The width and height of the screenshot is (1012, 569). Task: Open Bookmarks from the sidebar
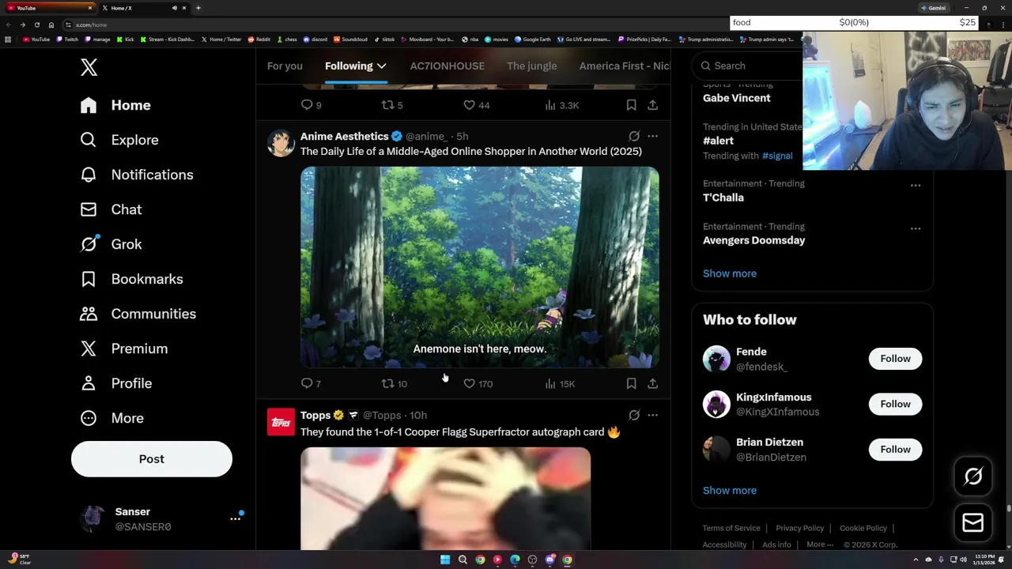[x=131, y=279]
